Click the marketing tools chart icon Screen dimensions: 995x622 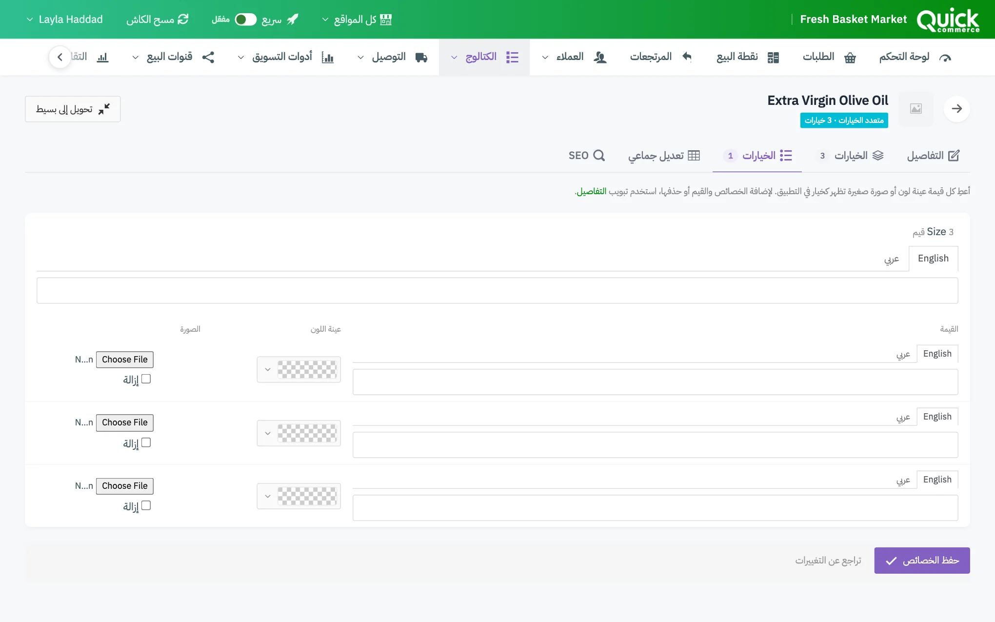[x=328, y=58]
